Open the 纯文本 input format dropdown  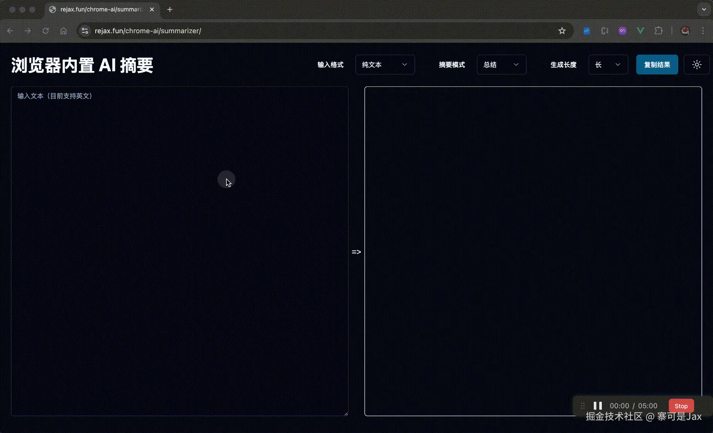click(385, 64)
